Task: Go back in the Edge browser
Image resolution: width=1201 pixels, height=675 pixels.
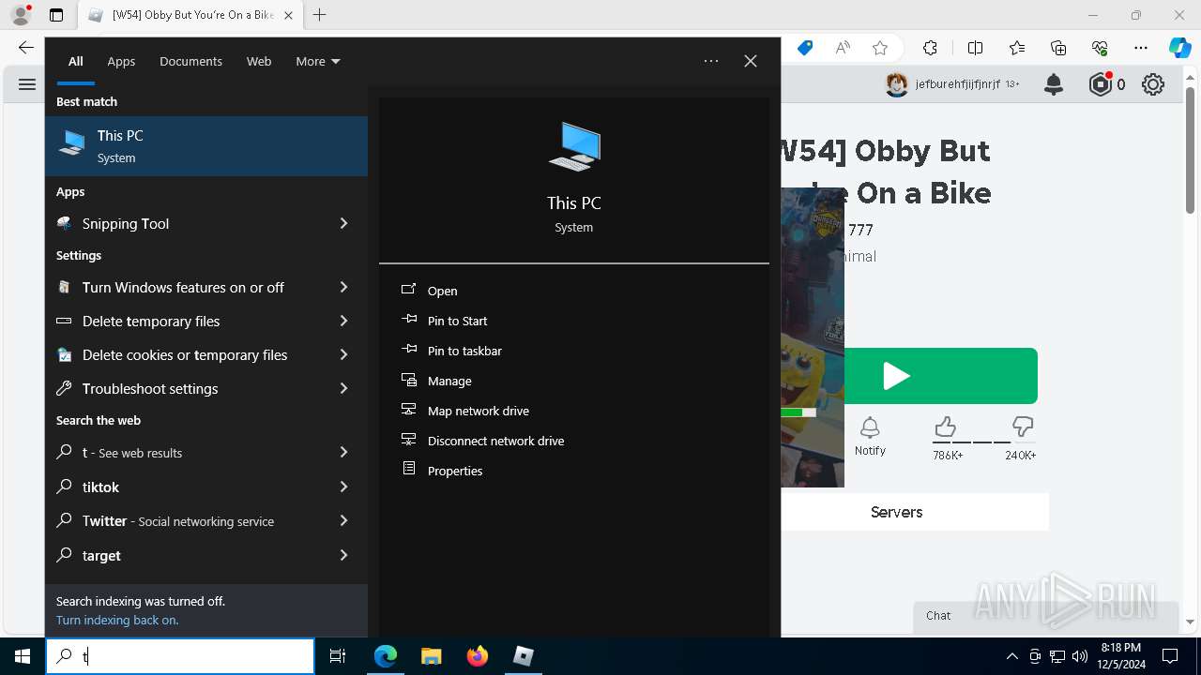Action: (25, 48)
